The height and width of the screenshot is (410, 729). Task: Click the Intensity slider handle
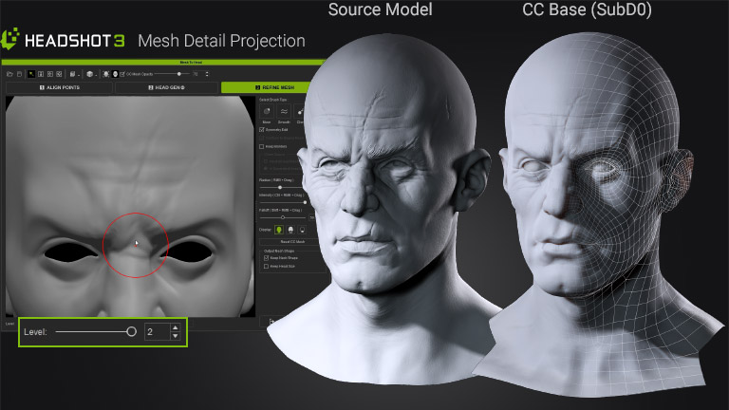coord(305,202)
